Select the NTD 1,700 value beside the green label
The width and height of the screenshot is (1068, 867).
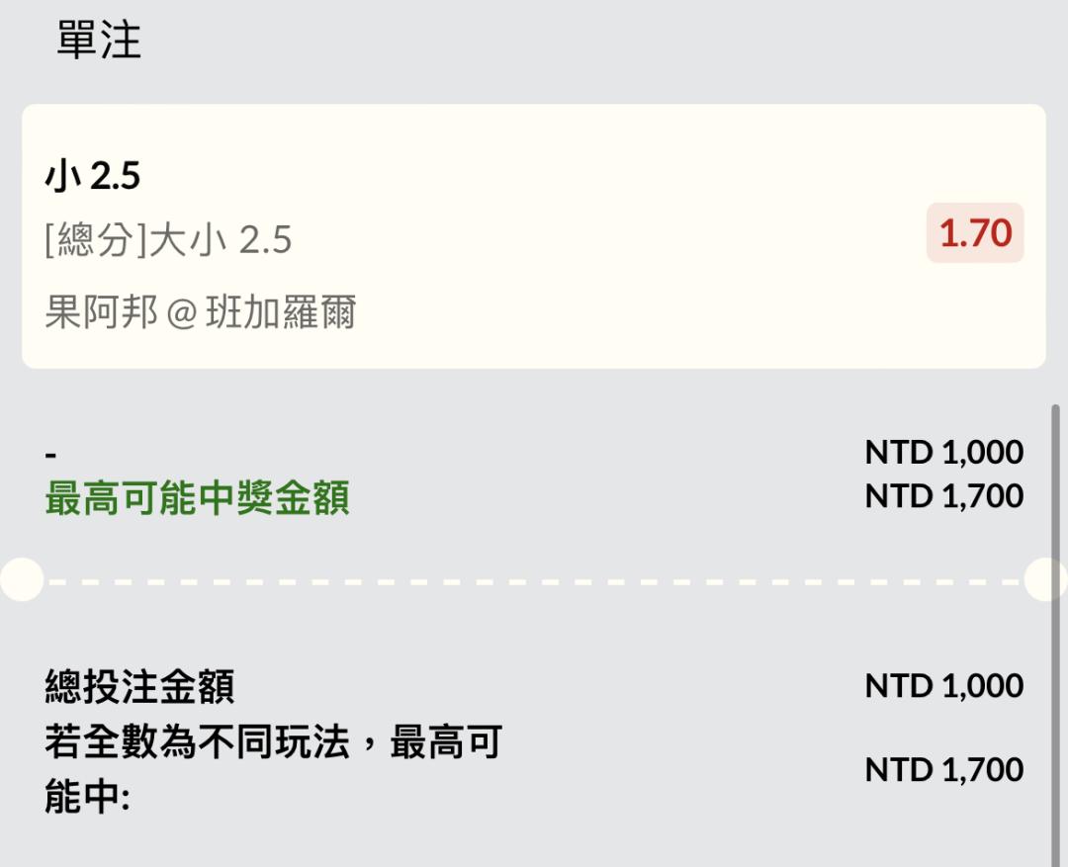(x=944, y=496)
